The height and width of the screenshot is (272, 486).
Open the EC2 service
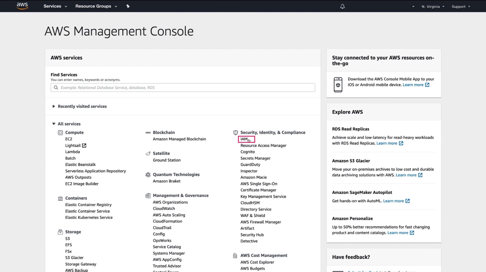[69, 139]
